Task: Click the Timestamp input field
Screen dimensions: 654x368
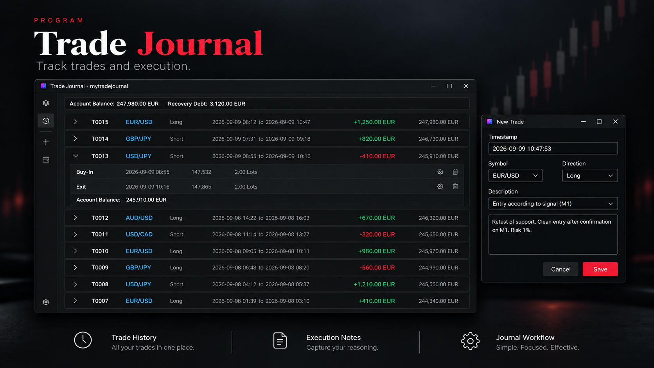Action: [x=553, y=149]
